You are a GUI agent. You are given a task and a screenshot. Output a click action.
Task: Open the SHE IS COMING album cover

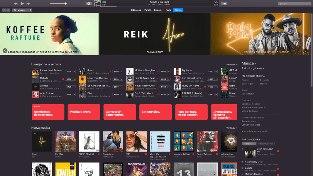89,141
